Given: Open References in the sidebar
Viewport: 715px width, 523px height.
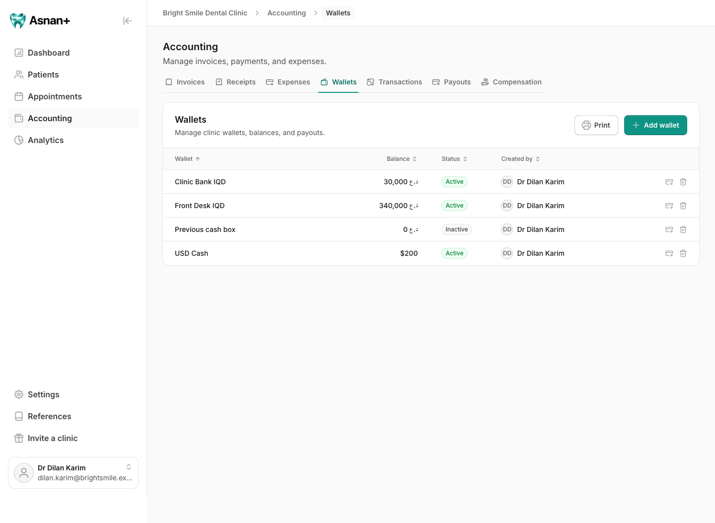Looking at the screenshot, I should pos(73,416).
